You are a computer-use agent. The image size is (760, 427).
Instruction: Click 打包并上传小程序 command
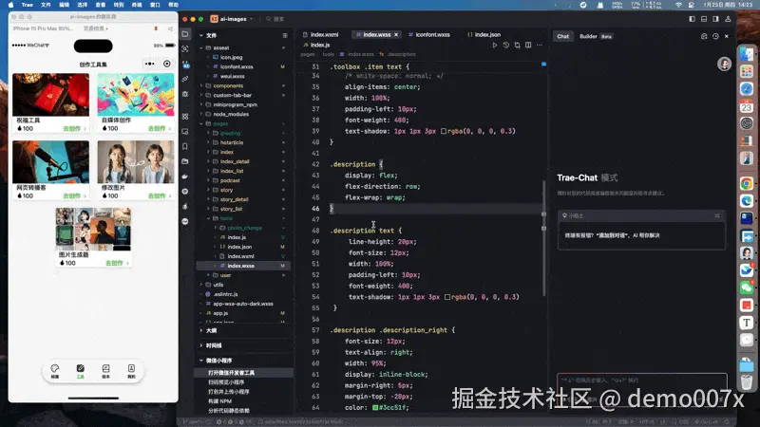[228, 392]
